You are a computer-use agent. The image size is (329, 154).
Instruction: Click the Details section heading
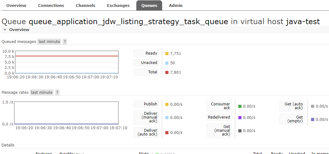pyautogui.click(x=8, y=145)
